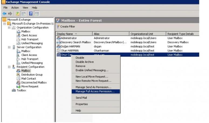
Task: Click the Okan HARMAN mailbox icon
Action: 59,50
